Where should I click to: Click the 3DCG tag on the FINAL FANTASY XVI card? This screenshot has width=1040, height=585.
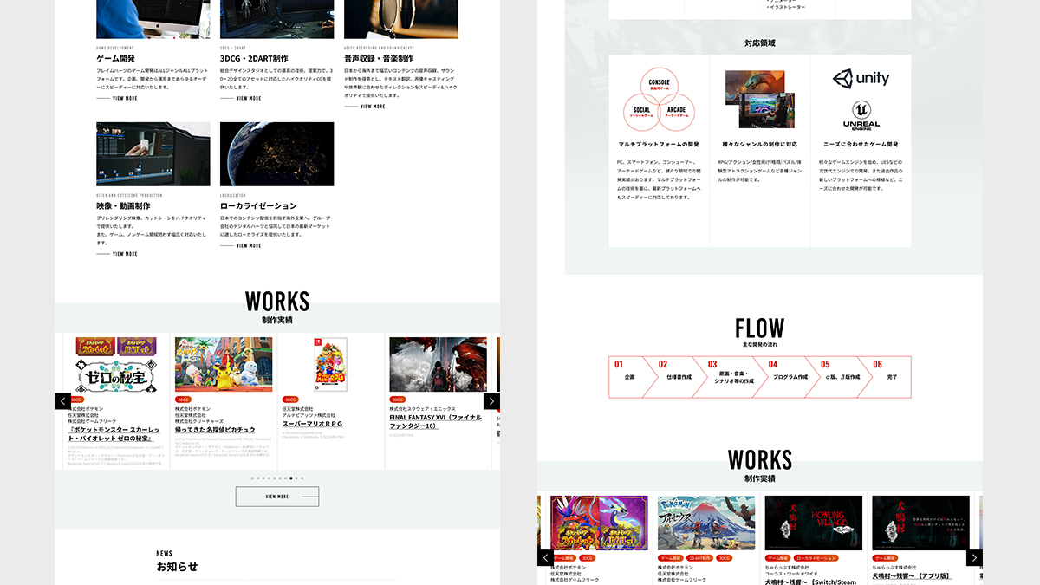[399, 400]
